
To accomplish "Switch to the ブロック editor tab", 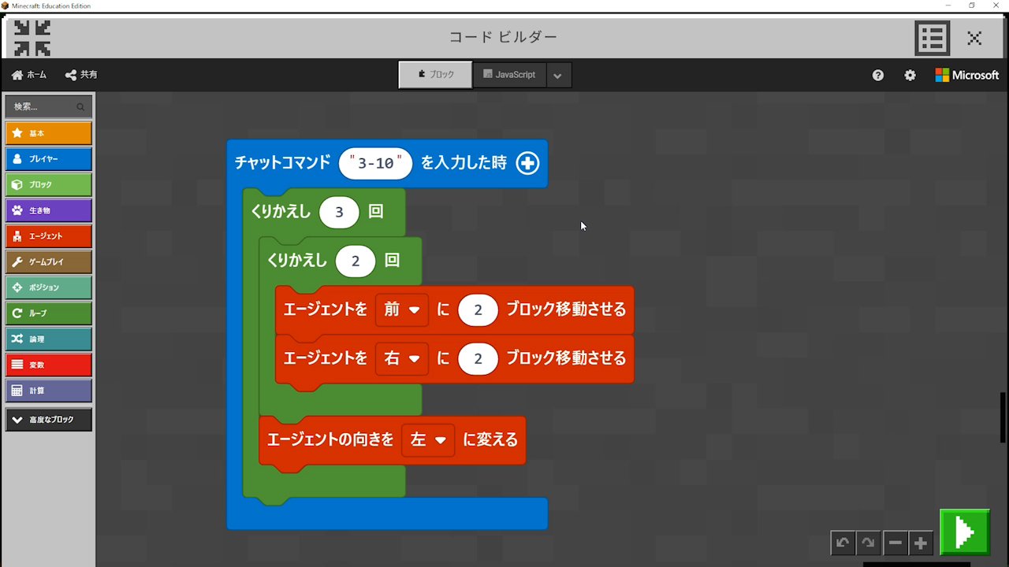I will click(x=435, y=75).
